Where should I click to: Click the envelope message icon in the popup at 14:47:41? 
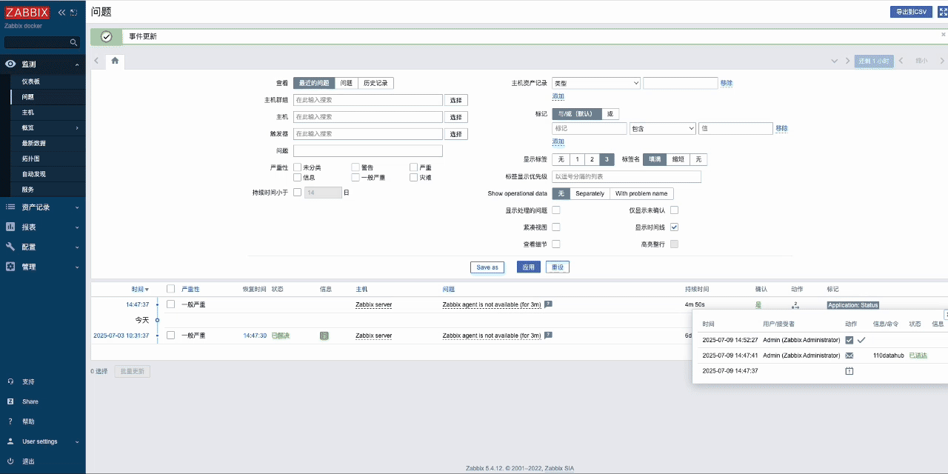[x=849, y=355]
